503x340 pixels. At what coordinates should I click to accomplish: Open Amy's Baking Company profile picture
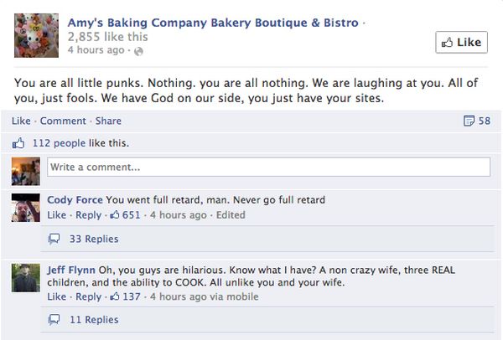(36, 35)
